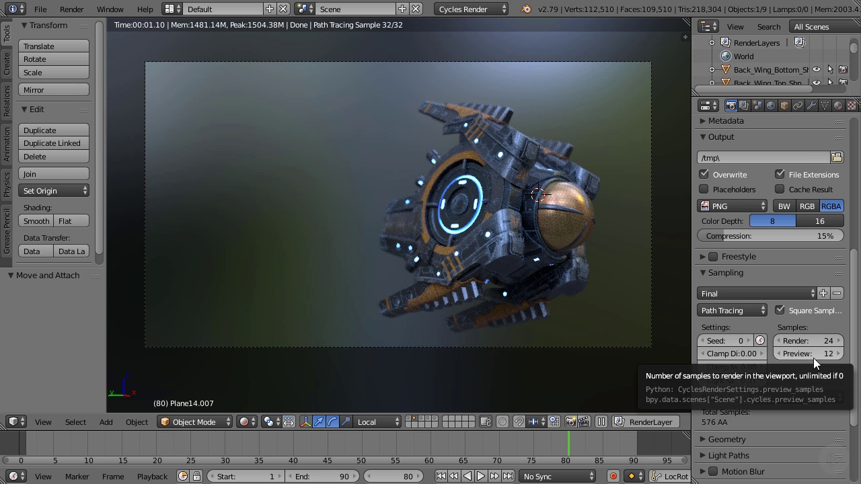Enable the Placeholders checkbox

point(704,190)
